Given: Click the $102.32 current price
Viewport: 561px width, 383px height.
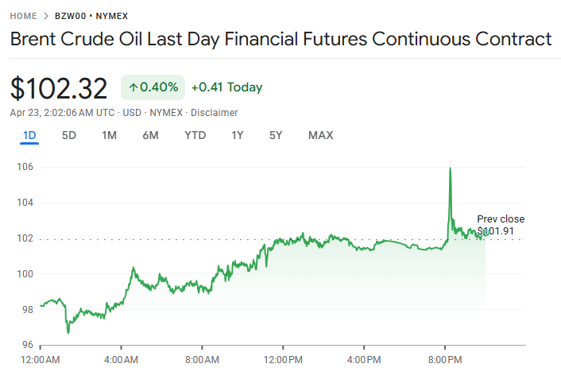Looking at the screenshot, I should pyautogui.click(x=60, y=87).
